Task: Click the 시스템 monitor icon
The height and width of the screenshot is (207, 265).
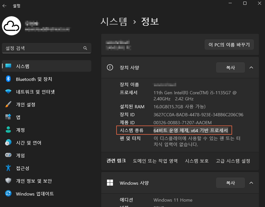Action: click(8, 66)
